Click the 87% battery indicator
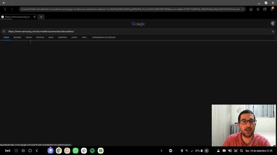 [199, 151]
